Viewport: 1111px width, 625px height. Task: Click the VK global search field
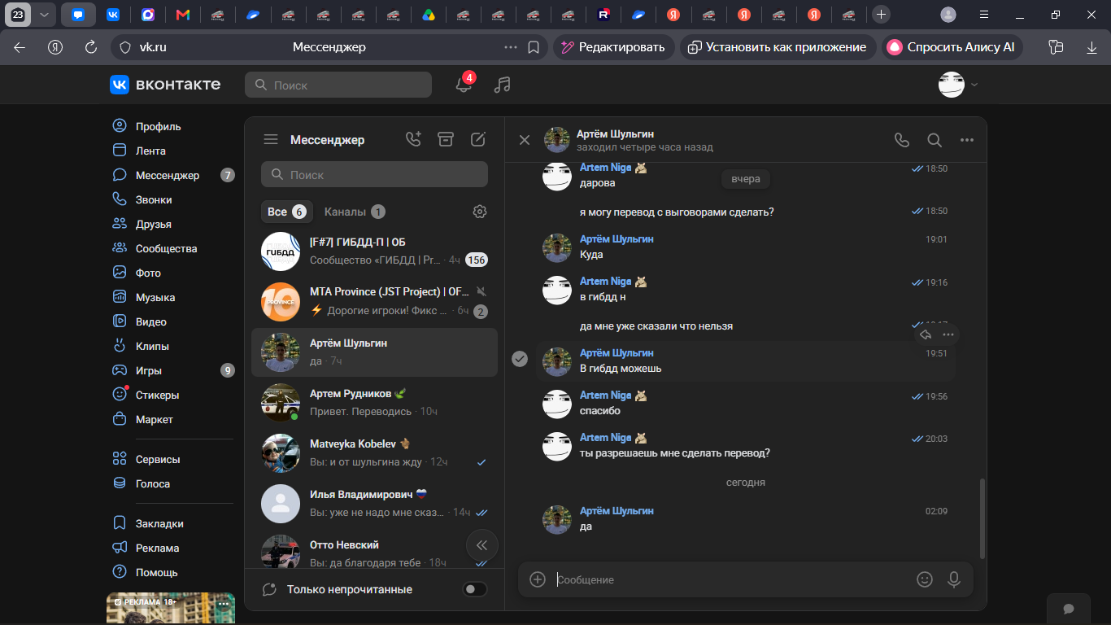(338, 85)
